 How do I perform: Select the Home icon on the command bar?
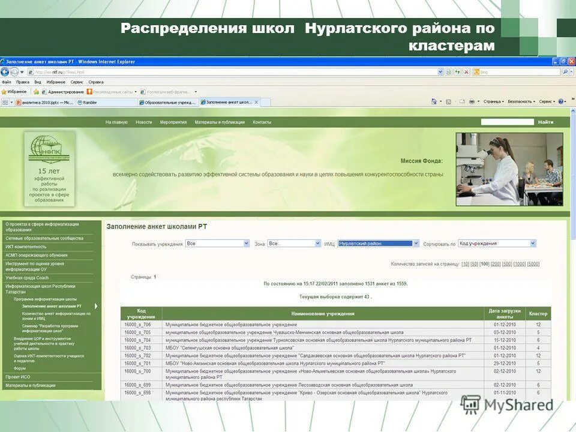point(434,101)
